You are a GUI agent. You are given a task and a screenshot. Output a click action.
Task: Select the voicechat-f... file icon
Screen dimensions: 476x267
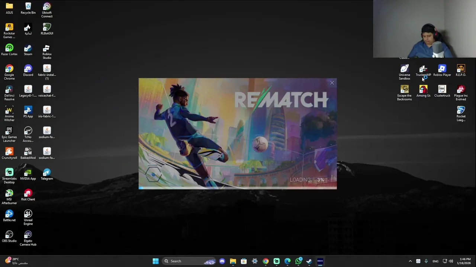[47, 91]
